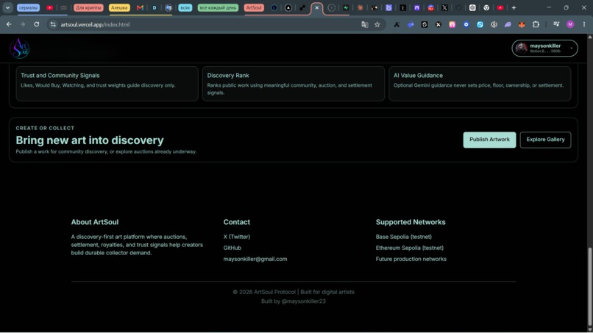This screenshot has width=593, height=333.
Task: Click the About ArtSoul heading
Action: (95, 222)
